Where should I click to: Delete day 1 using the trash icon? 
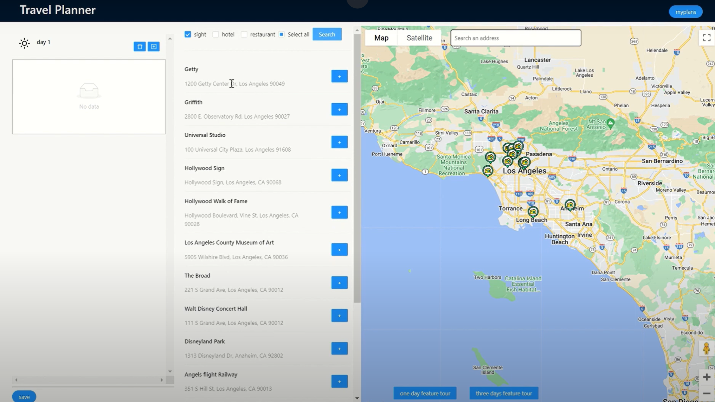pos(139,46)
